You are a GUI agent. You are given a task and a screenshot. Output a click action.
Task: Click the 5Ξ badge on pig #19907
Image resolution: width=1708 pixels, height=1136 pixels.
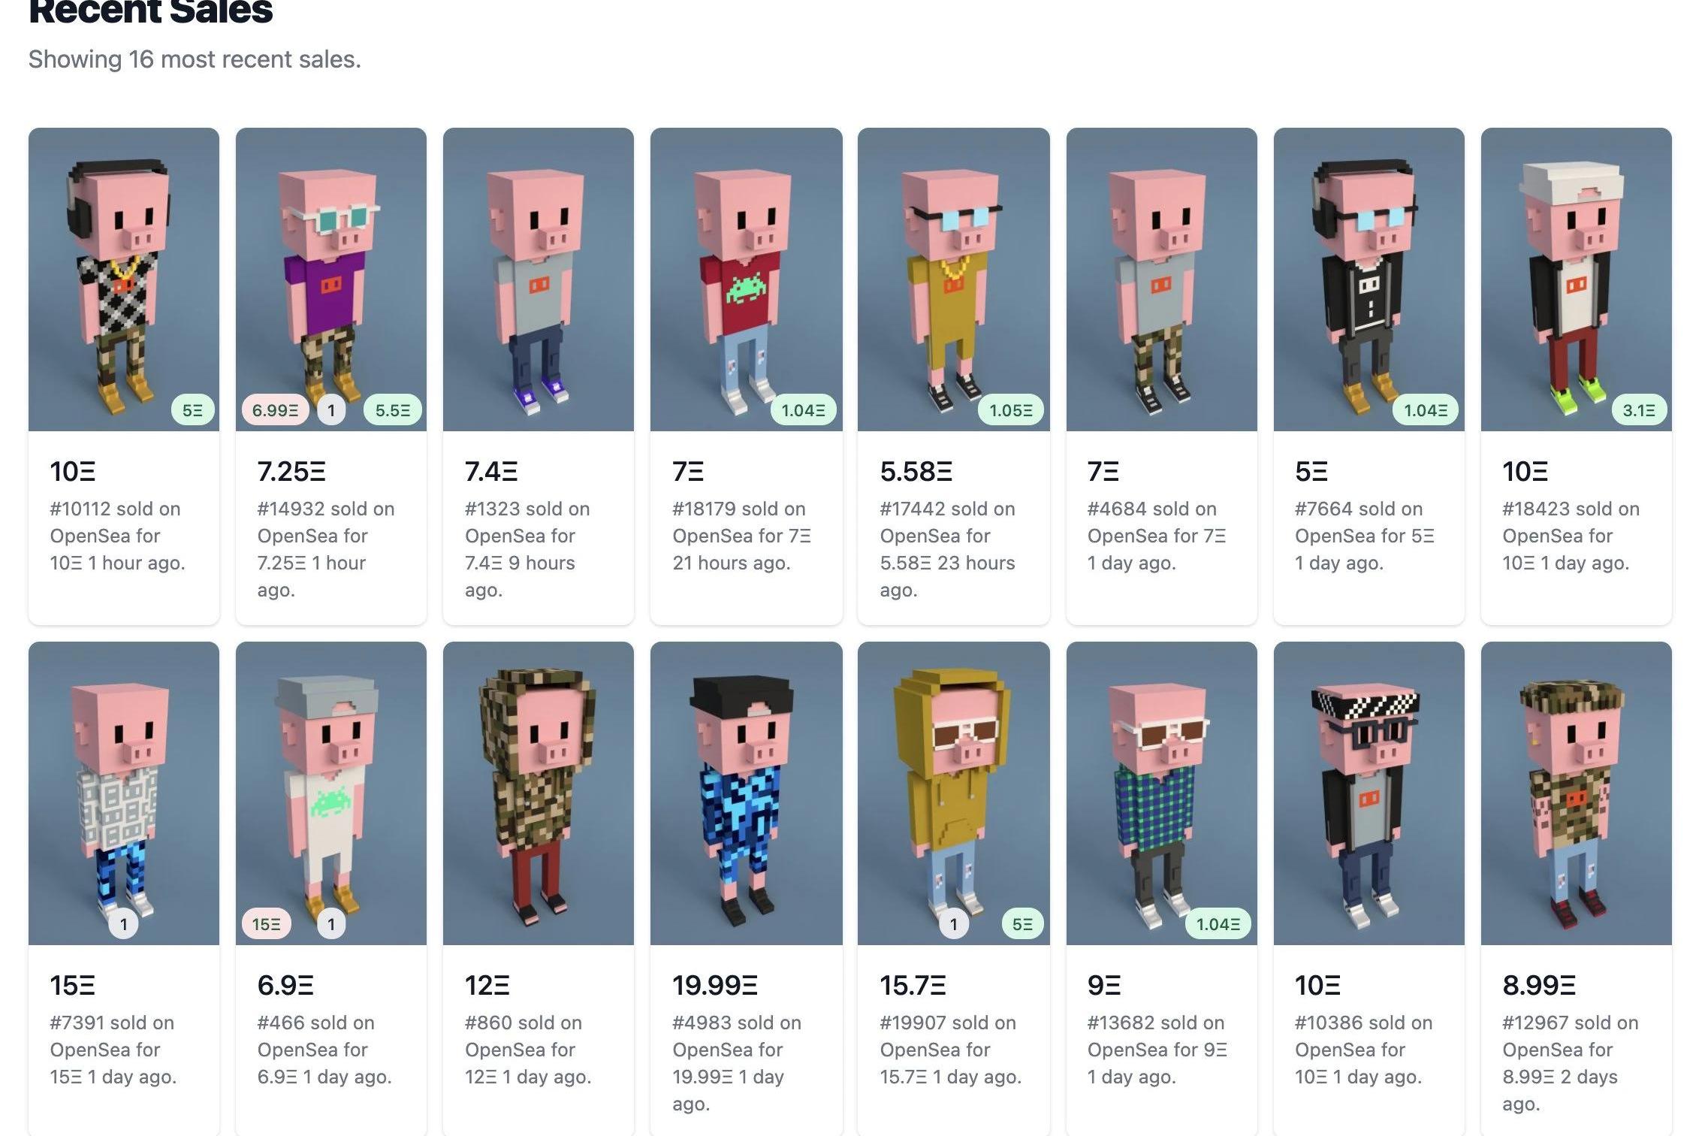tap(1022, 924)
